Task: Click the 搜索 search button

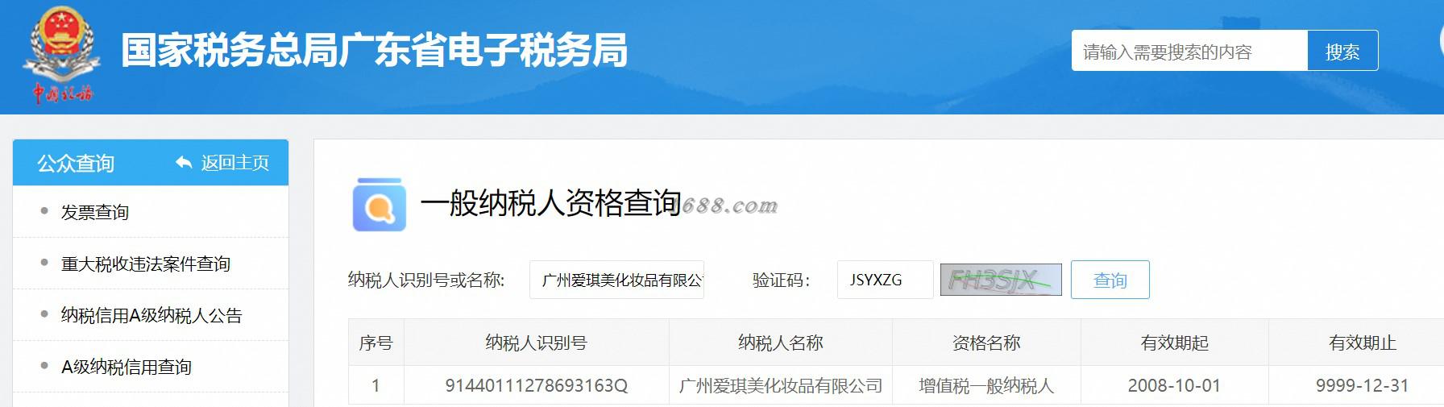Action: tap(1342, 51)
